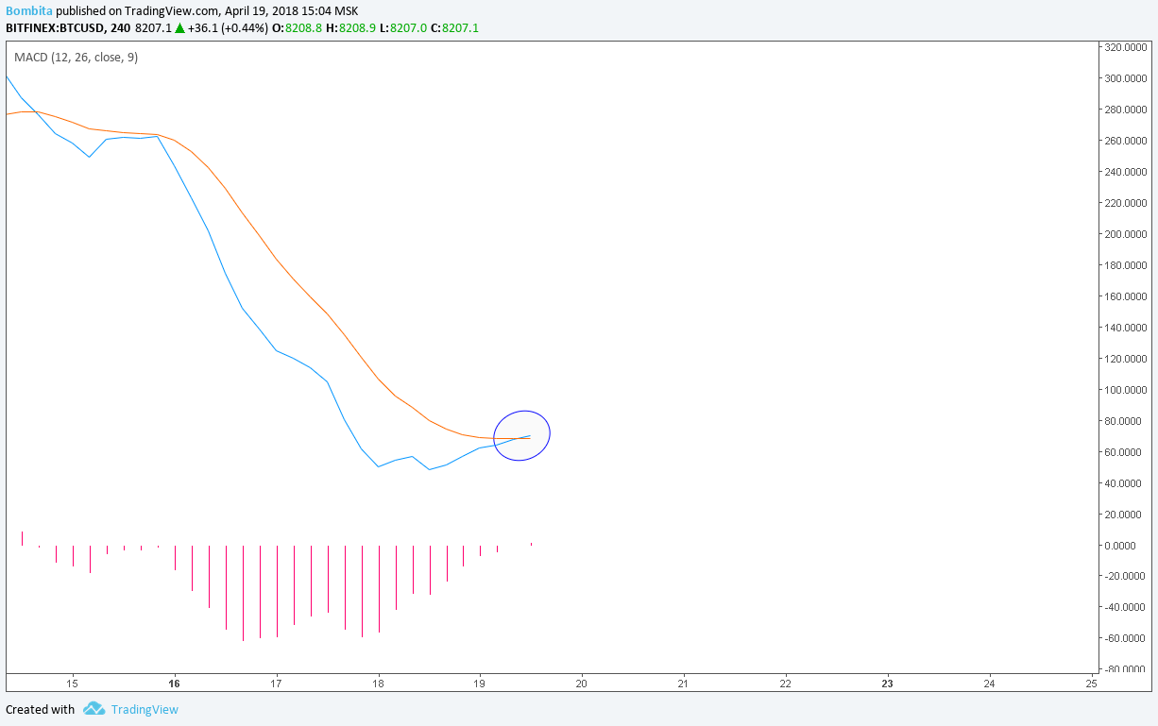Click the -20.0000 price axis label
1158x726 pixels.
pos(1126,577)
